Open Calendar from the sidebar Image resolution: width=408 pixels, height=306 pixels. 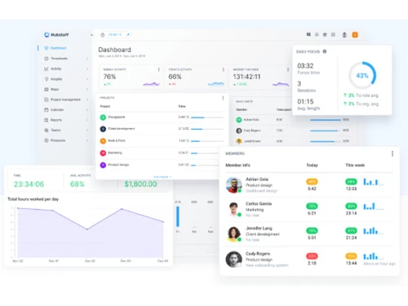click(57, 109)
